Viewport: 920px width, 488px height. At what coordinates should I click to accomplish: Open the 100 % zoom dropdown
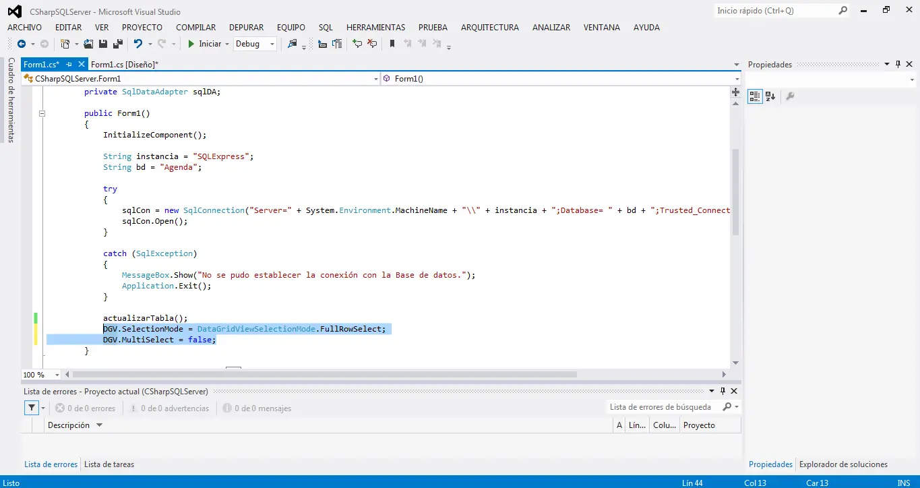pos(57,375)
